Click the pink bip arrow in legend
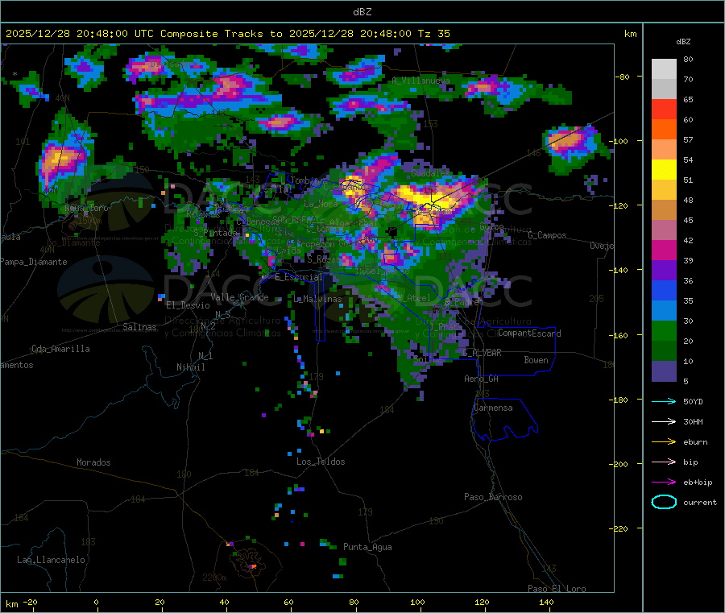 (x=664, y=462)
